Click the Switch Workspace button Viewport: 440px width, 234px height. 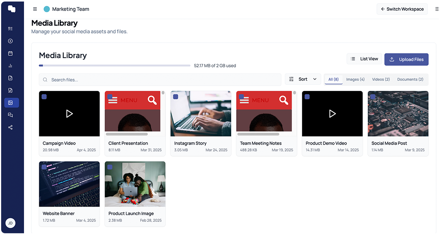(402, 9)
